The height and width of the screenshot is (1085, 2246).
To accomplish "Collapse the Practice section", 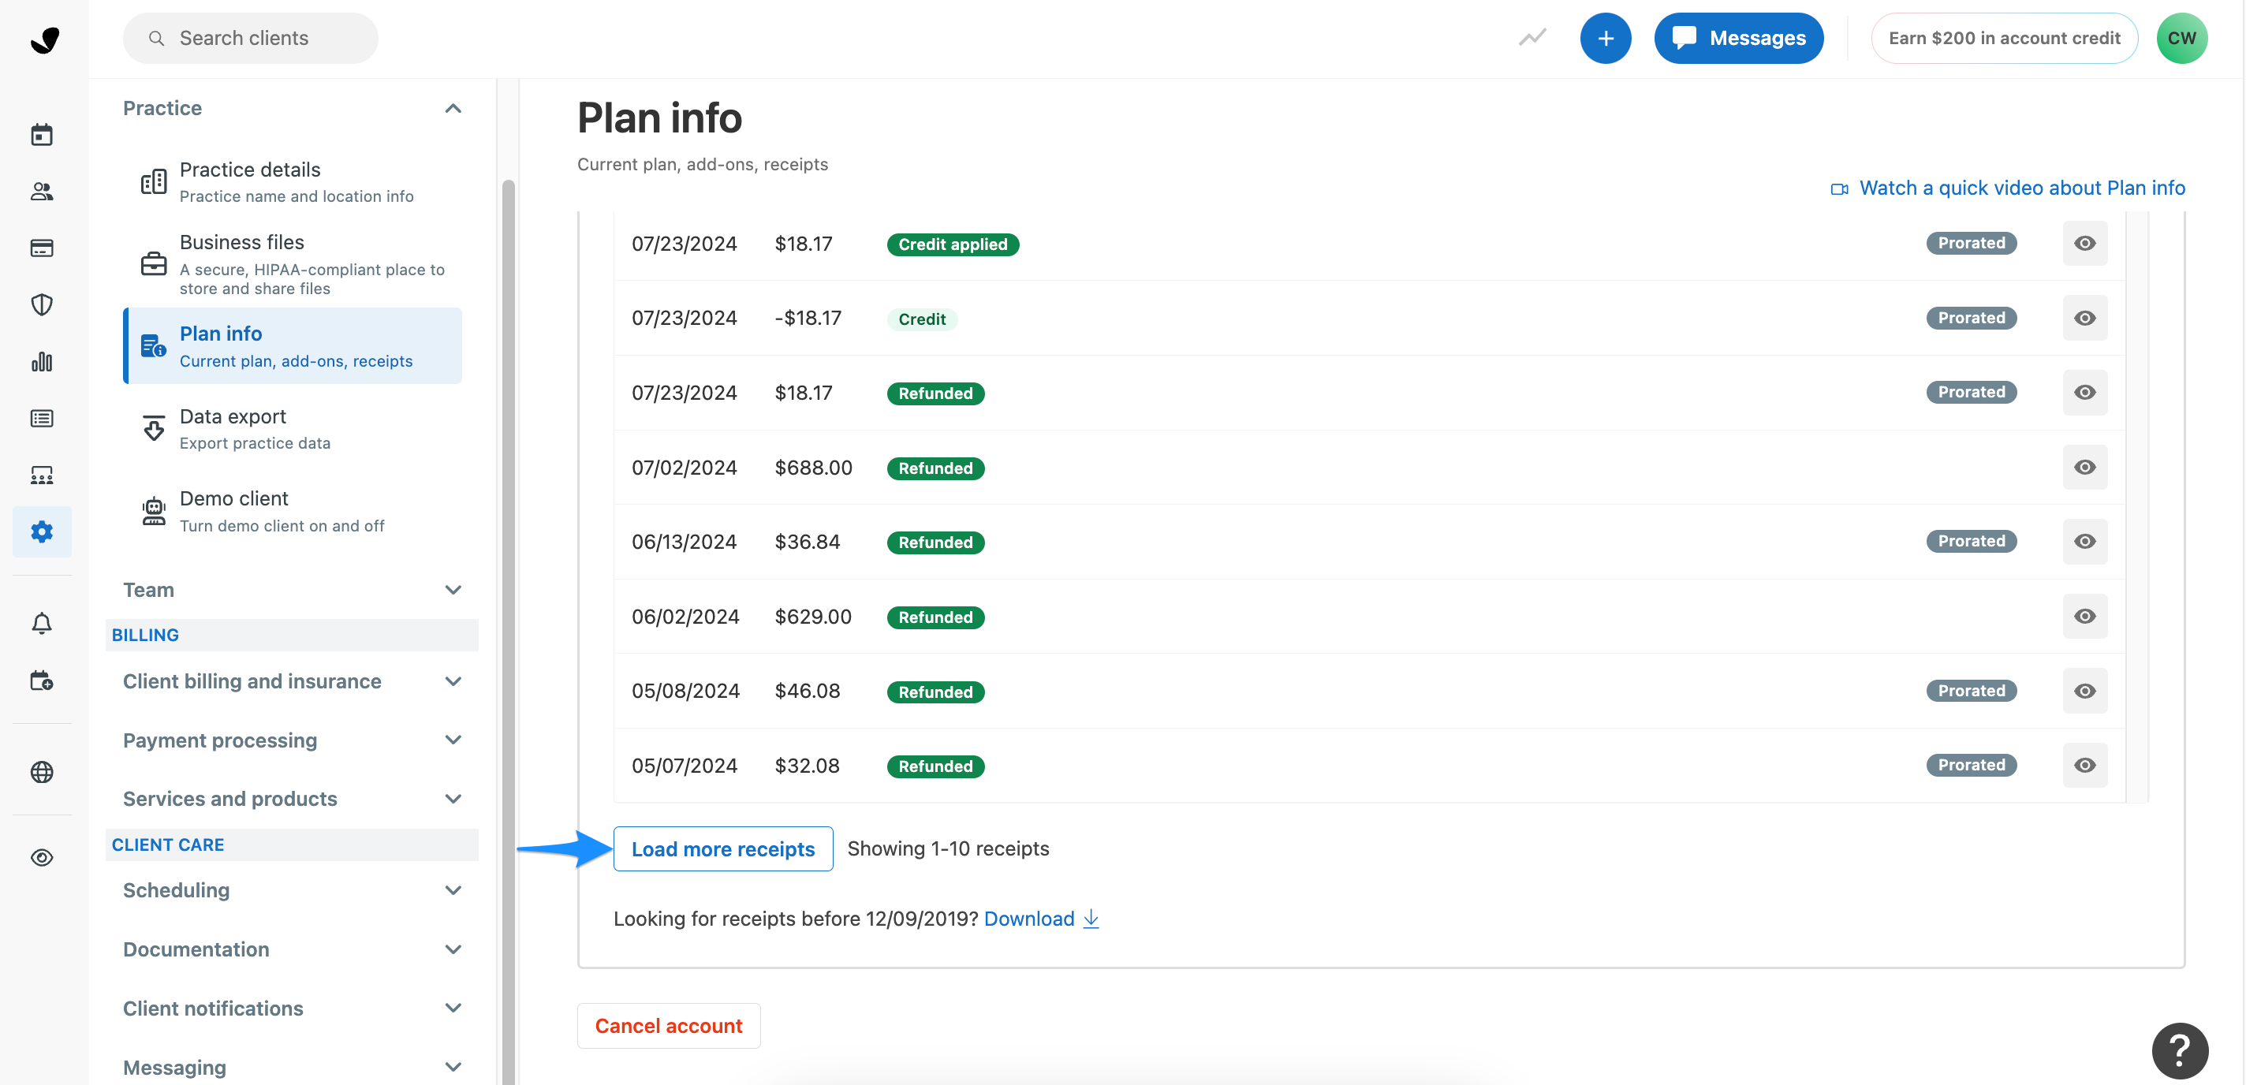I will pyautogui.click(x=453, y=108).
